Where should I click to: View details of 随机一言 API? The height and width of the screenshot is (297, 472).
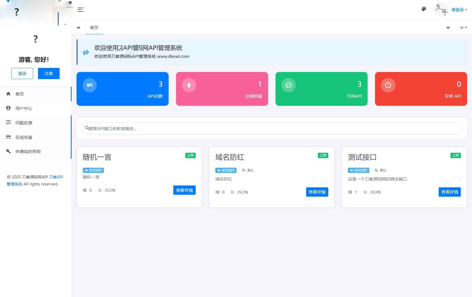click(184, 190)
